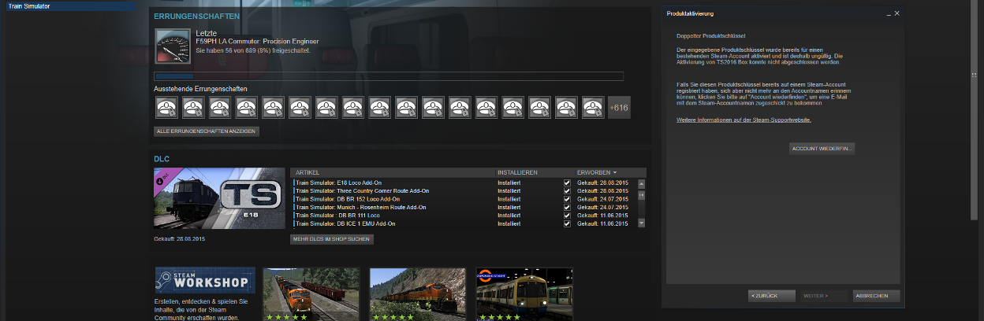Click Alle Errungenschaften anzeigen button
Viewport: 984px width, 321px height.
[207, 131]
